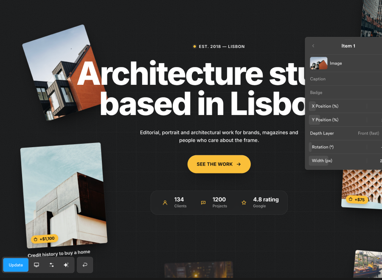Click the return arrow icon beside the toolbar

(85, 265)
